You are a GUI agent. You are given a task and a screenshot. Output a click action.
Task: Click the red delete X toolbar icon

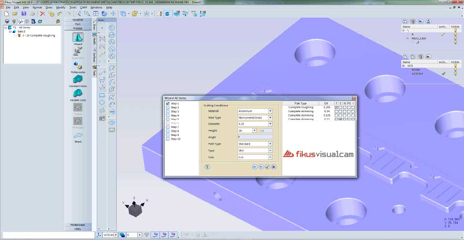coord(42,14)
